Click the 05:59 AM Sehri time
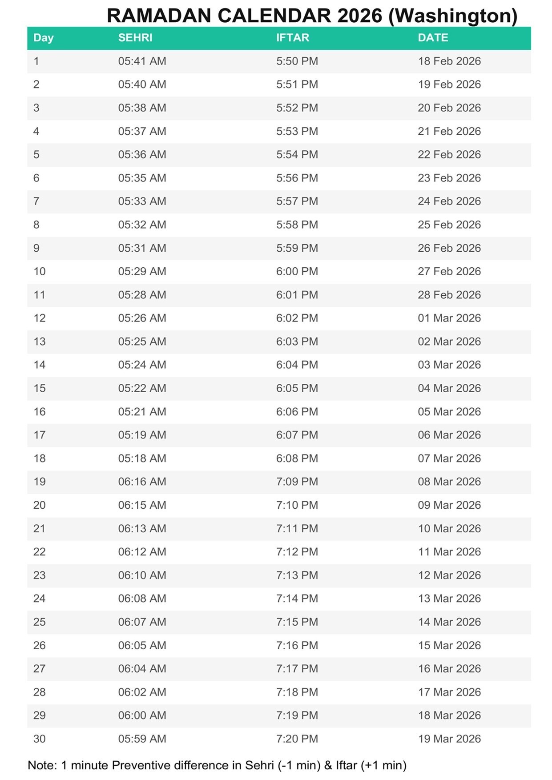The width and height of the screenshot is (552, 780). click(x=142, y=739)
